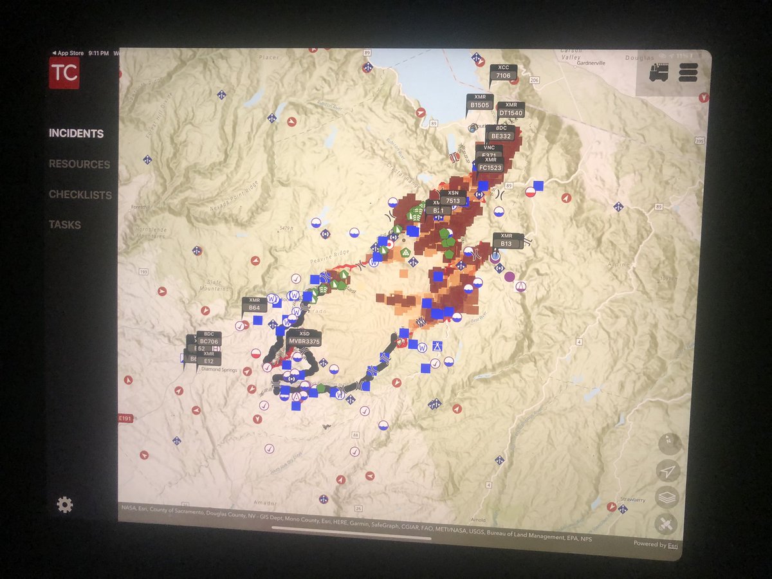
Task: Tap the TC Tablet Command logo
Action: tap(64, 72)
